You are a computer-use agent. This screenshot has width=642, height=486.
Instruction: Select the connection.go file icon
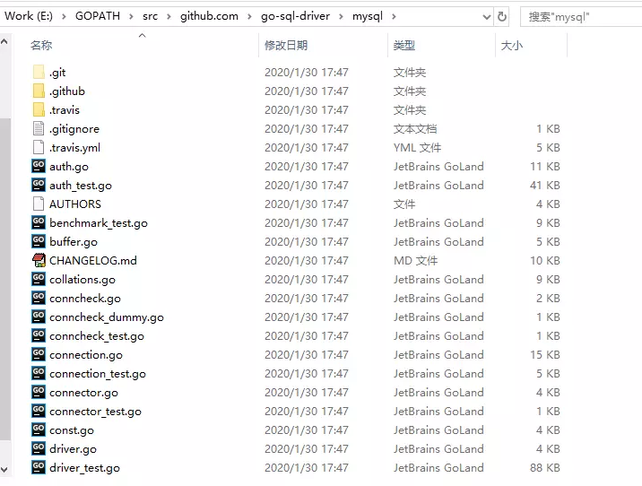[39, 354]
